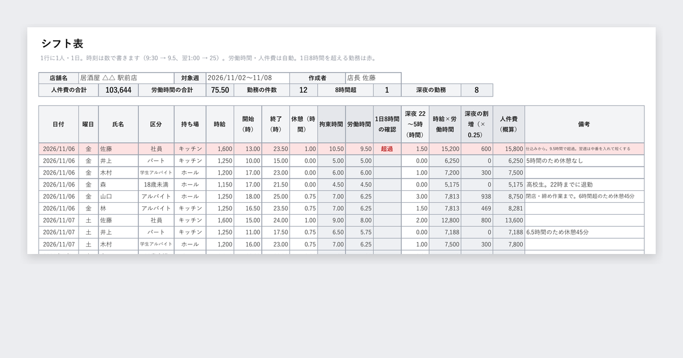Select the 人件費 value 15,800
Viewport: 683px width, 358px height.
508,149
